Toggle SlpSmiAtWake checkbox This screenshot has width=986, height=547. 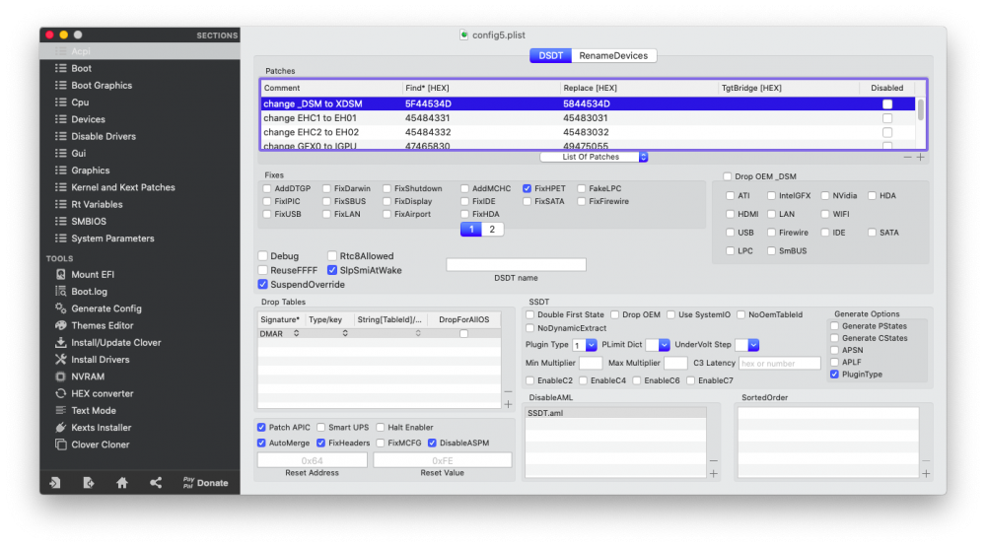(332, 270)
